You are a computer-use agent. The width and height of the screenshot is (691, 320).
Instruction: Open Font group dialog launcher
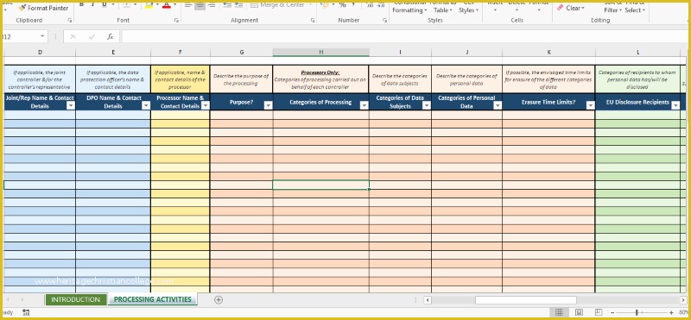176,20
